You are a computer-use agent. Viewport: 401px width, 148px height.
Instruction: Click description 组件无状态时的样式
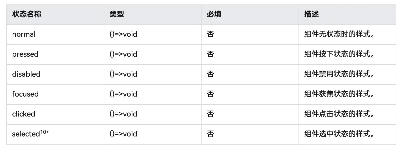click(339, 34)
